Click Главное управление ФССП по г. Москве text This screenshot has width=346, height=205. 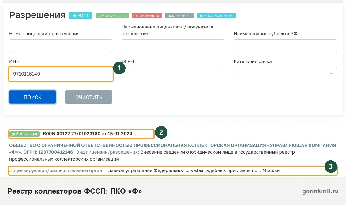click(x=193, y=170)
